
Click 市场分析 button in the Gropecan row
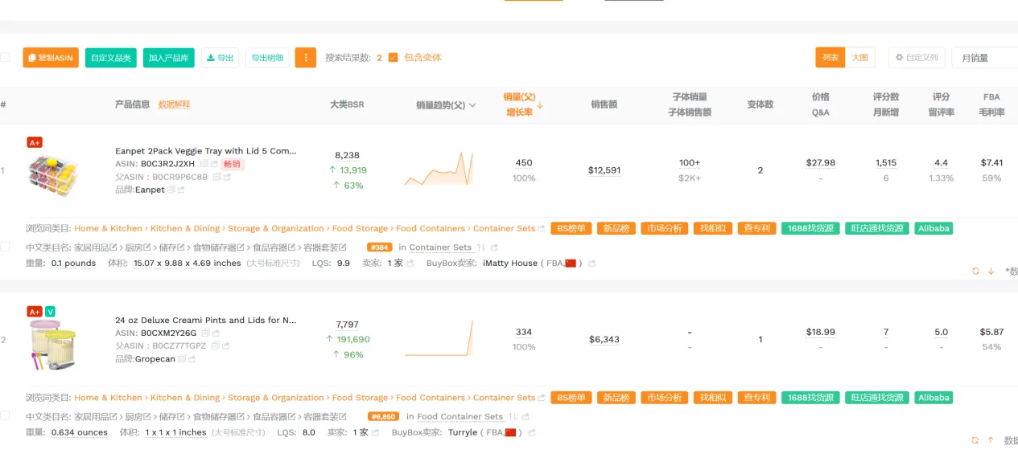click(x=665, y=398)
